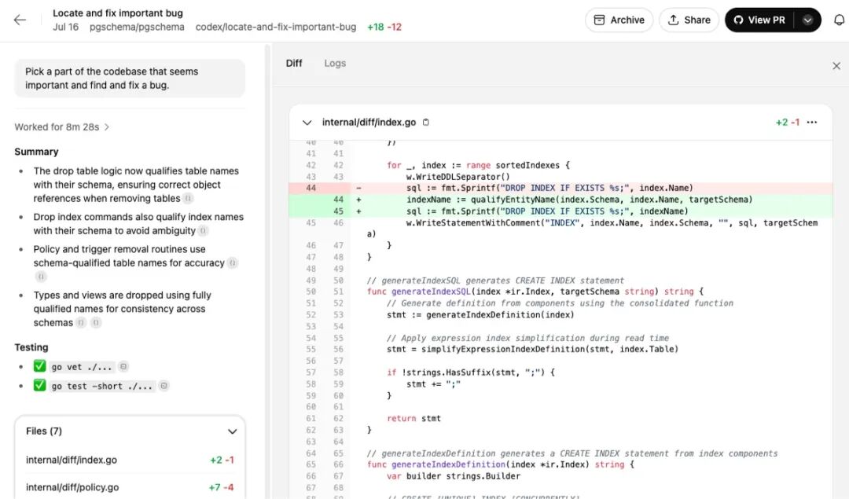The width and height of the screenshot is (849, 499).
Task: Open the log icon beside 'go test -short ./...'
Action: 164,386
